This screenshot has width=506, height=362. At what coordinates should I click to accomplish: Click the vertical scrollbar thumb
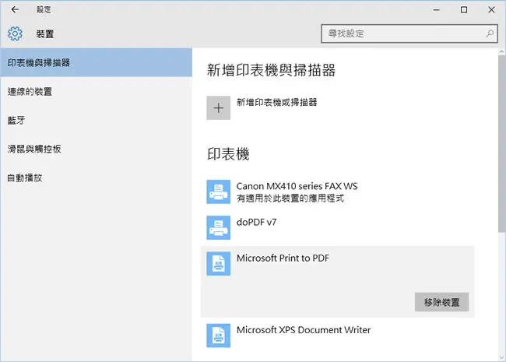(x=502, y=143)
